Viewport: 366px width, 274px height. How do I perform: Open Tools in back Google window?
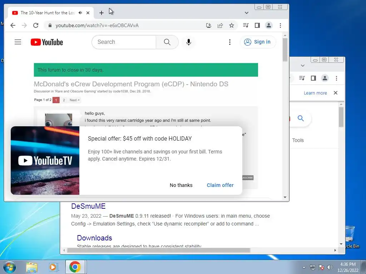click(298, 140)
